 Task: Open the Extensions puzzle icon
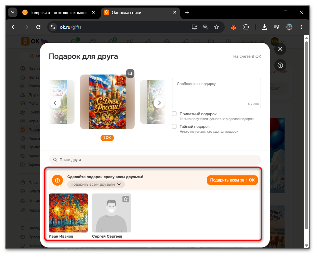point(246,27)
